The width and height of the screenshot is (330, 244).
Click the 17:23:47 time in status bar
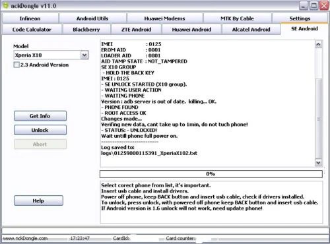(x=80, y=238)
